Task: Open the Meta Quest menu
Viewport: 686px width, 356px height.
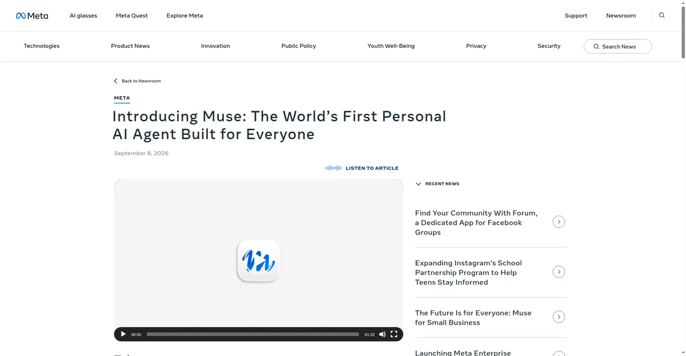Action: (x=132, y=15)
